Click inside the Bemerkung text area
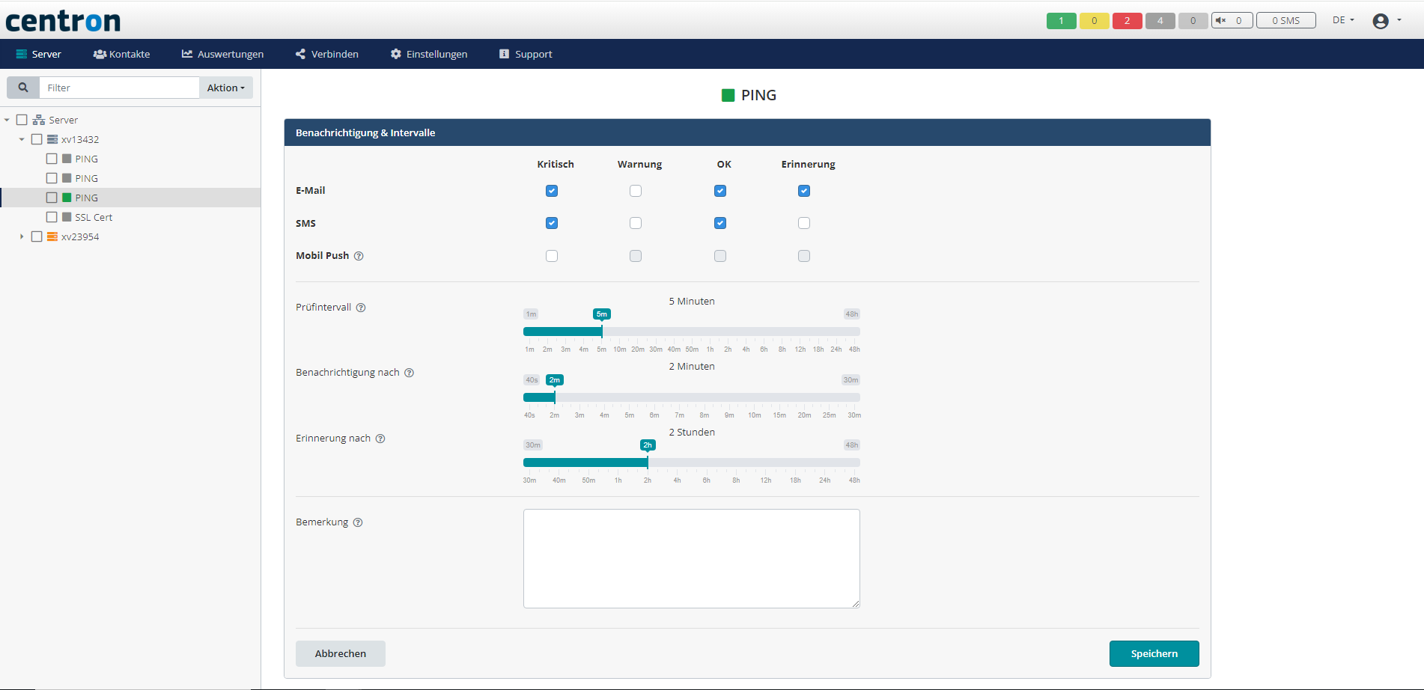1424x690 pixels. tap(691, 558)
